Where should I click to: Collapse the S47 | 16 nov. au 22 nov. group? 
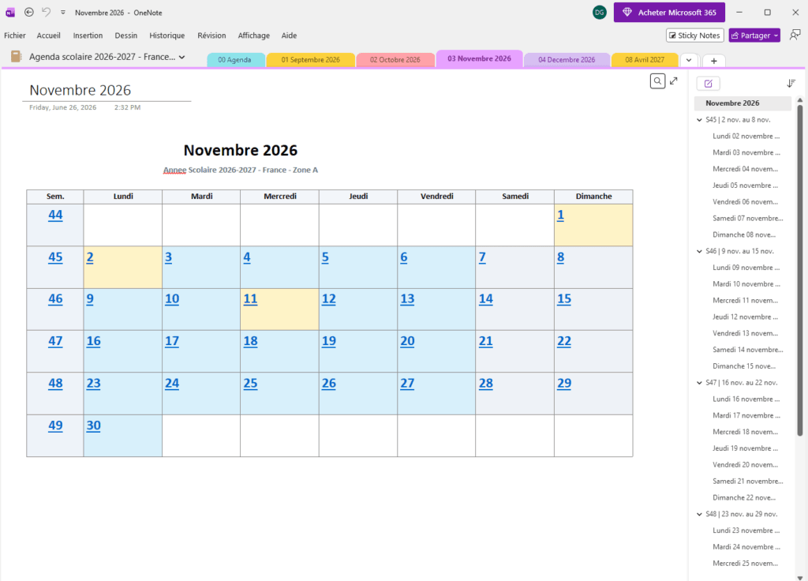[x=699, y=383]
